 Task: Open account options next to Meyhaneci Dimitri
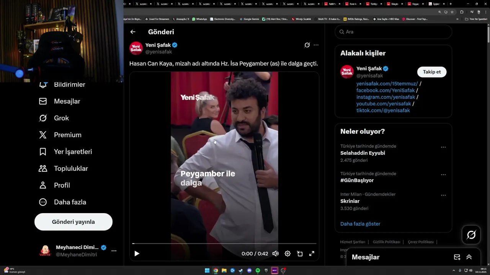pyautogui.click(x=114, y=251)
